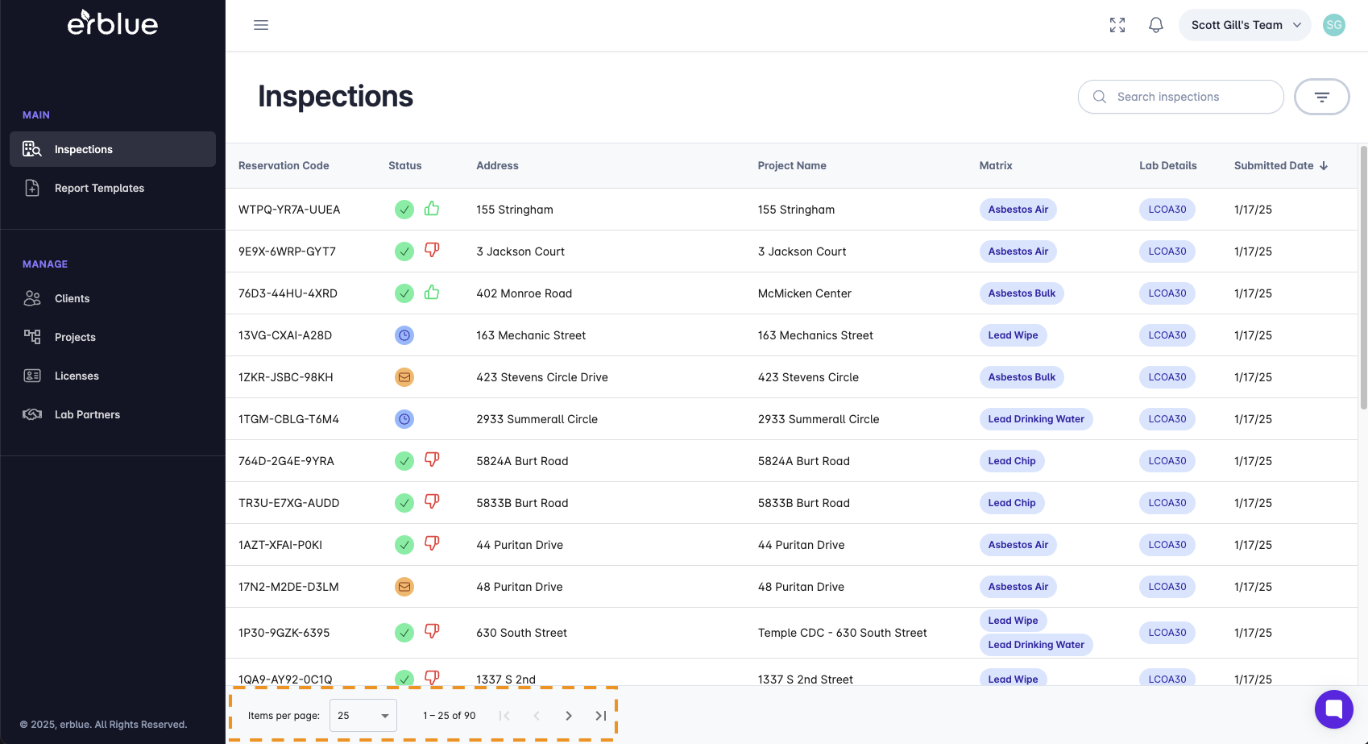This screenshot has width=1368, height=744.
Task: Open the SG user avatar
Action: pyautogui.click(x=1334, y=25)
